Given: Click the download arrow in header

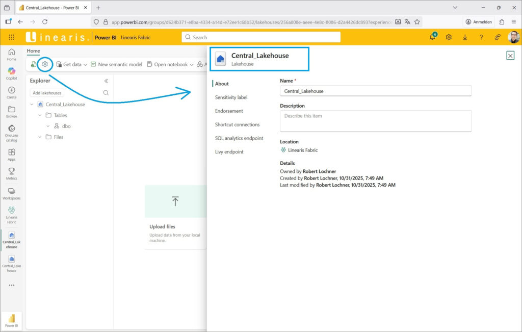Looking at the screenshot, I should 465,37.
